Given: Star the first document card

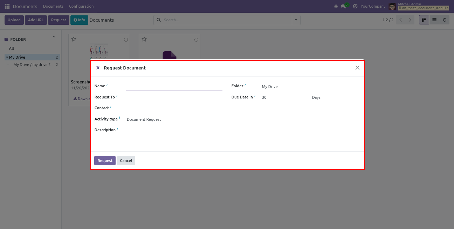Looking at the screenshot, I should click(74, 39).
